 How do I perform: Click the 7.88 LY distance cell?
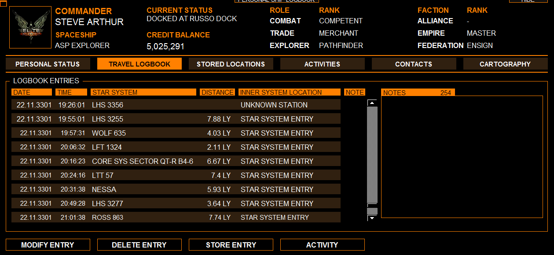(x=219, y=119)
